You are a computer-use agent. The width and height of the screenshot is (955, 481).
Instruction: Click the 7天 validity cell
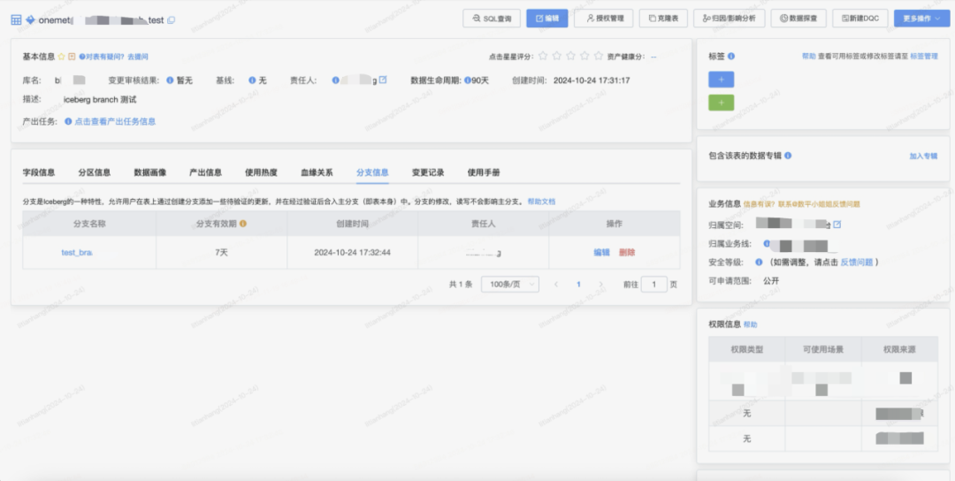click(x=222, y=253)
